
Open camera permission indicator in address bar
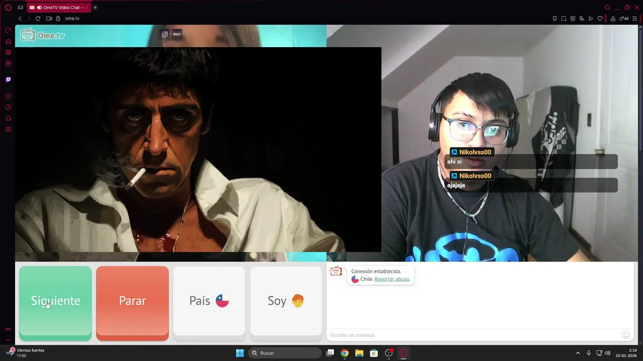[49, 19]
